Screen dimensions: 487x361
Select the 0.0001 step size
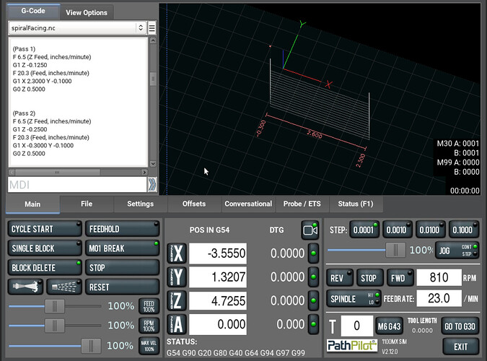point(364,230)
